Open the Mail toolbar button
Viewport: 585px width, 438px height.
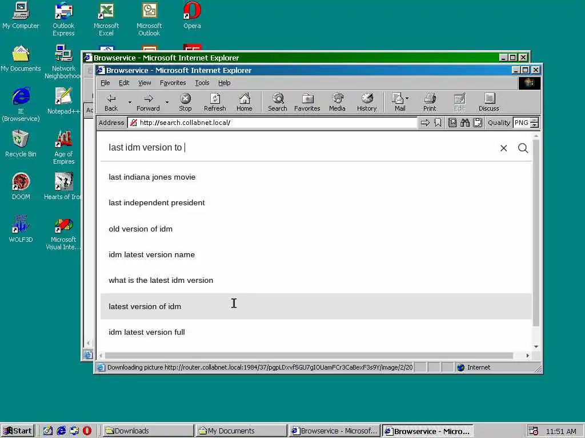[400, 102]
